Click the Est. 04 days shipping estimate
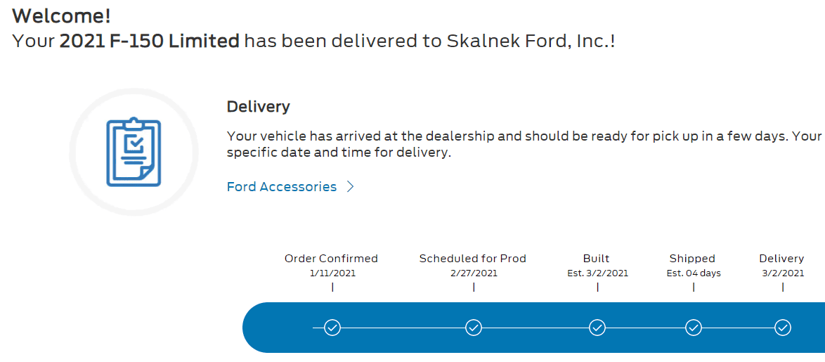The height and width of the screenshot is (362, 825). pos(694,273)
